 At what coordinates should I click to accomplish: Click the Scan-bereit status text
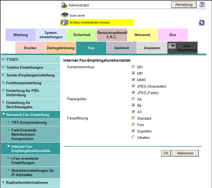[77, 15]
